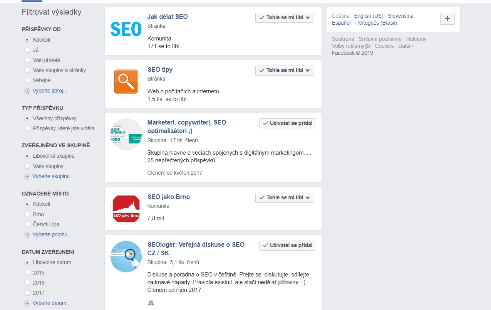Click the friends icon under SEOloger

[x=151, y=303]
